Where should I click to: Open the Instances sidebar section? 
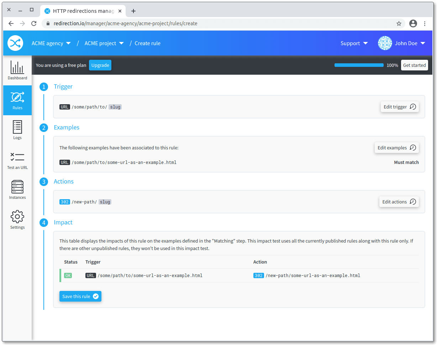[17, 190]
